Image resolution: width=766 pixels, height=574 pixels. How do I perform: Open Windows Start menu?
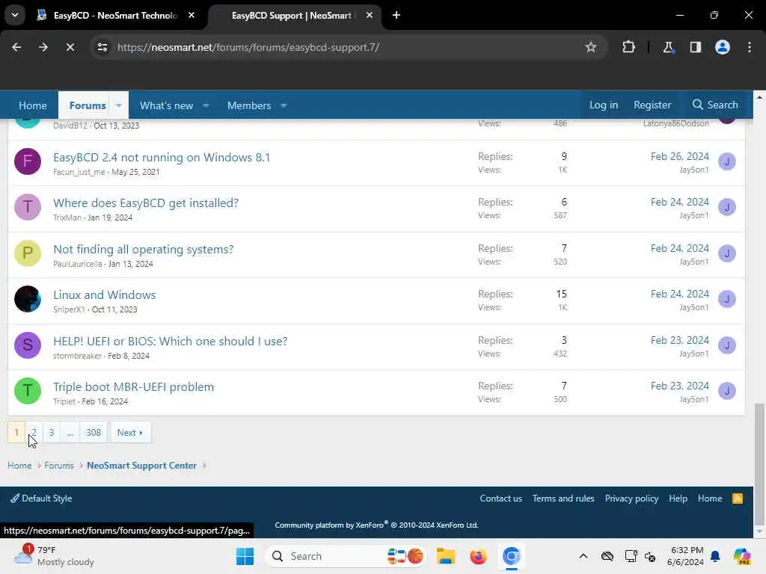tap(245, 556)
